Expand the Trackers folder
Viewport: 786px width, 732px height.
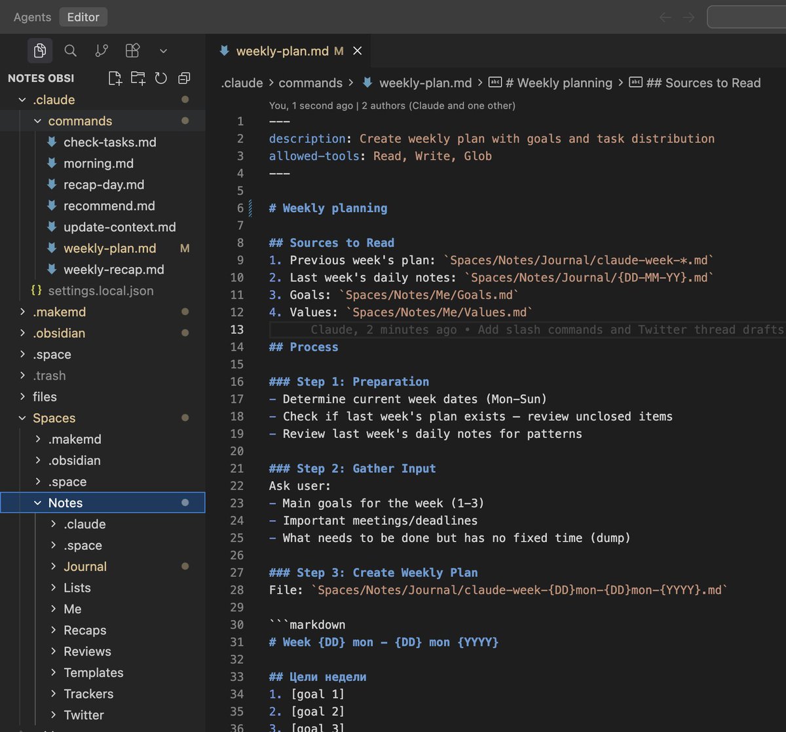click(102, 694)
